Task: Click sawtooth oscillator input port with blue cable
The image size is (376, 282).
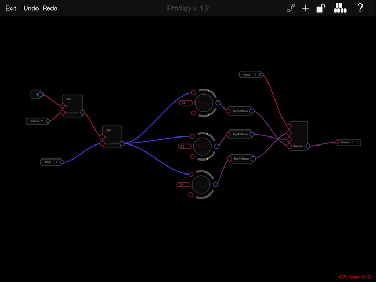Action: coord(193,93)
